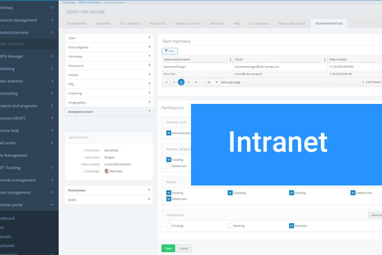Open Name and surname column menu
The width and height of the screenshot is (382, 255).
[230, 59]
